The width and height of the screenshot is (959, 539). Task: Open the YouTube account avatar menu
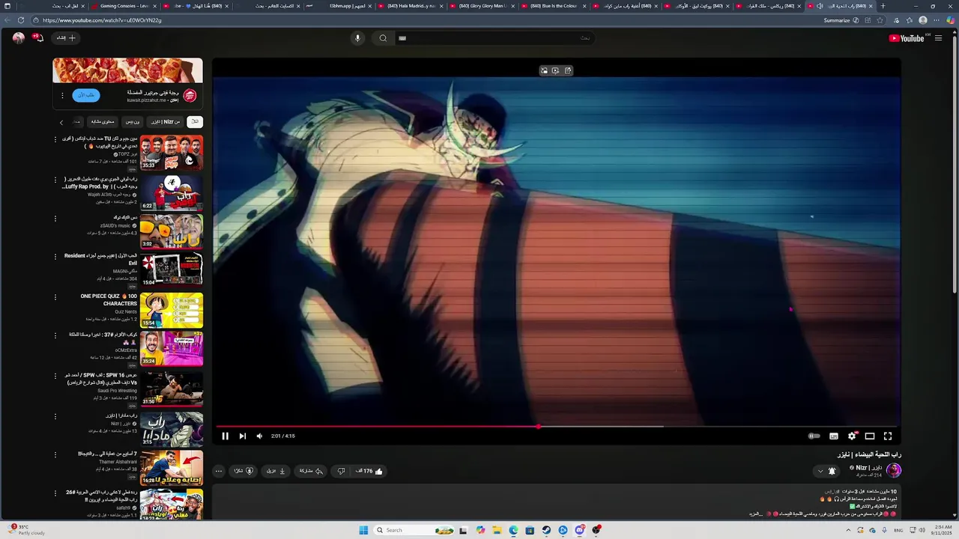(x=18, y=37)
